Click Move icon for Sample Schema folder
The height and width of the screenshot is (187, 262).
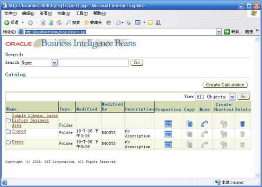pyautogui.click(x=204, y=124)
